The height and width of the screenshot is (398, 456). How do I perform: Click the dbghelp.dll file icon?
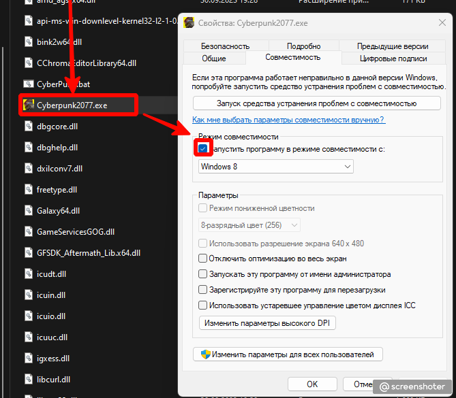(x=29, y=148)
